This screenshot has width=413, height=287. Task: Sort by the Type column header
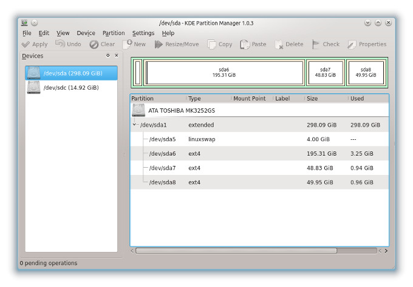point(209,99)
